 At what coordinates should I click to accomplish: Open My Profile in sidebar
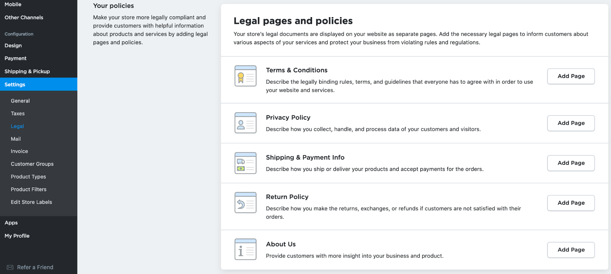[x=17, y=236]
